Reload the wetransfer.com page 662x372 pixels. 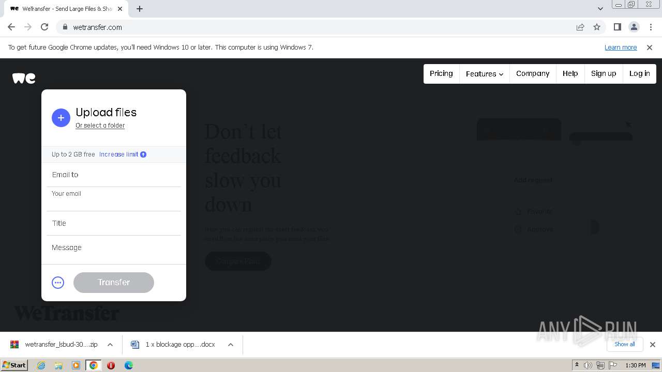[x=44, y=27]
